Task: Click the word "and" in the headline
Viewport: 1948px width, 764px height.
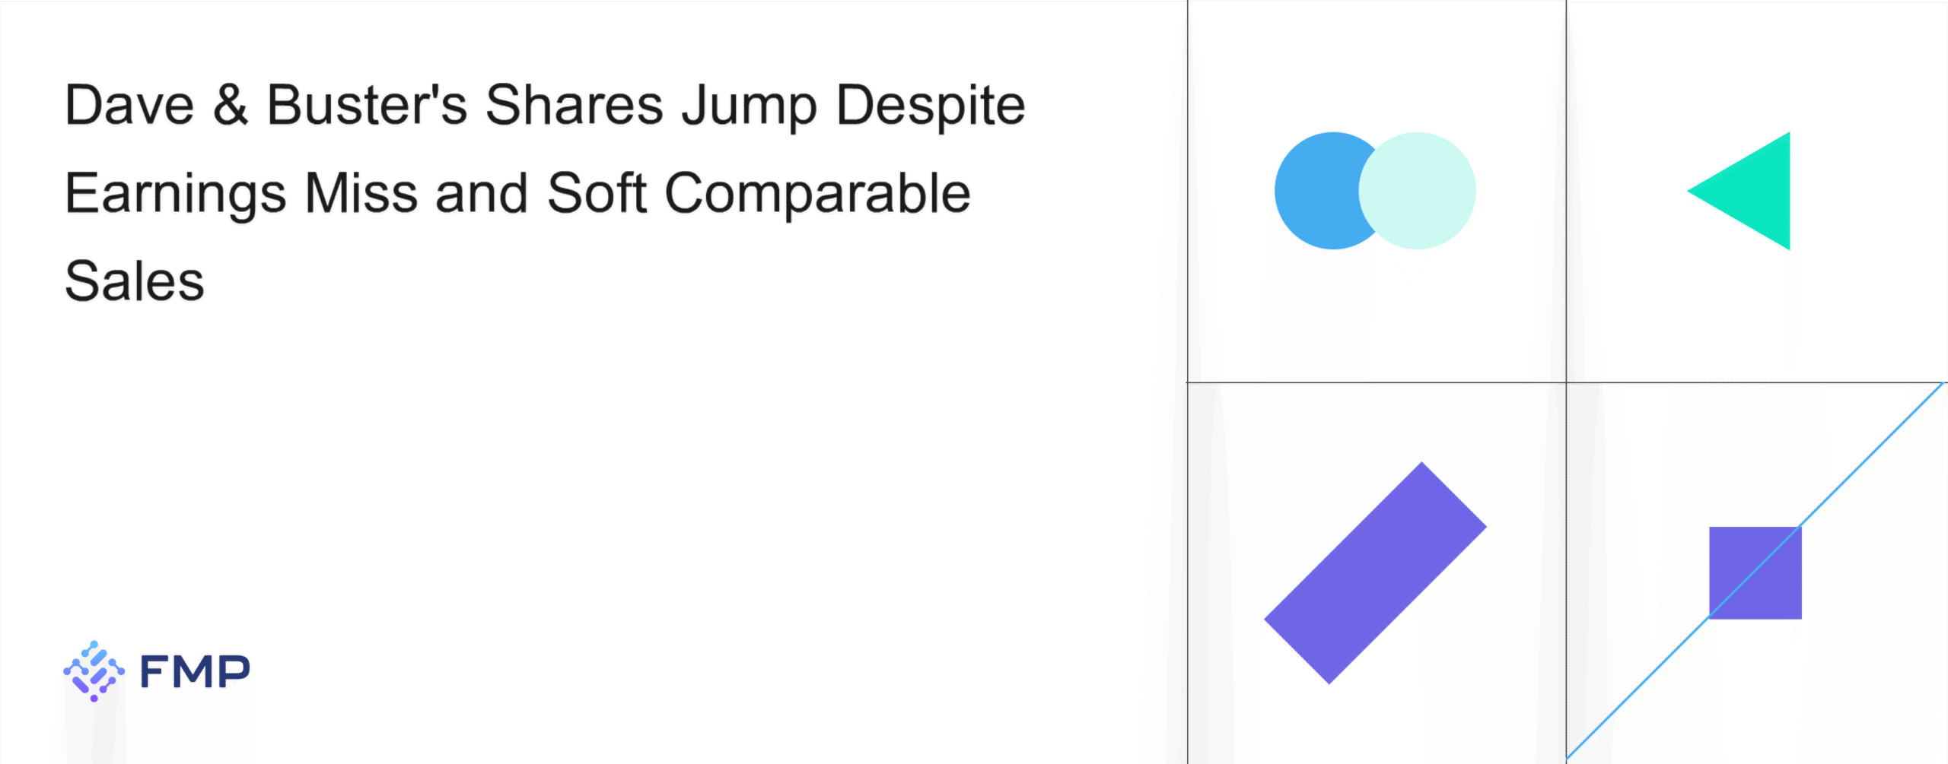Action: 482,193
